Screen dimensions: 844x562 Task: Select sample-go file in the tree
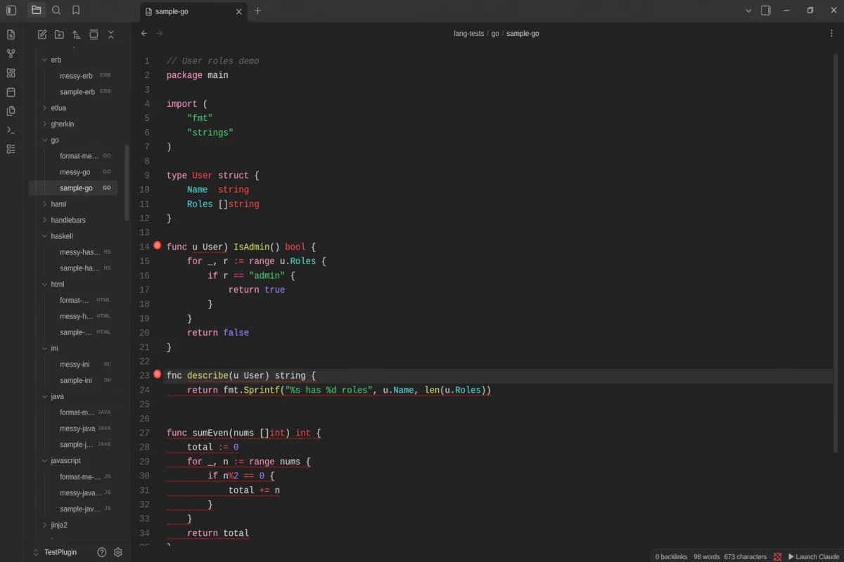click(x=73, y=188)
